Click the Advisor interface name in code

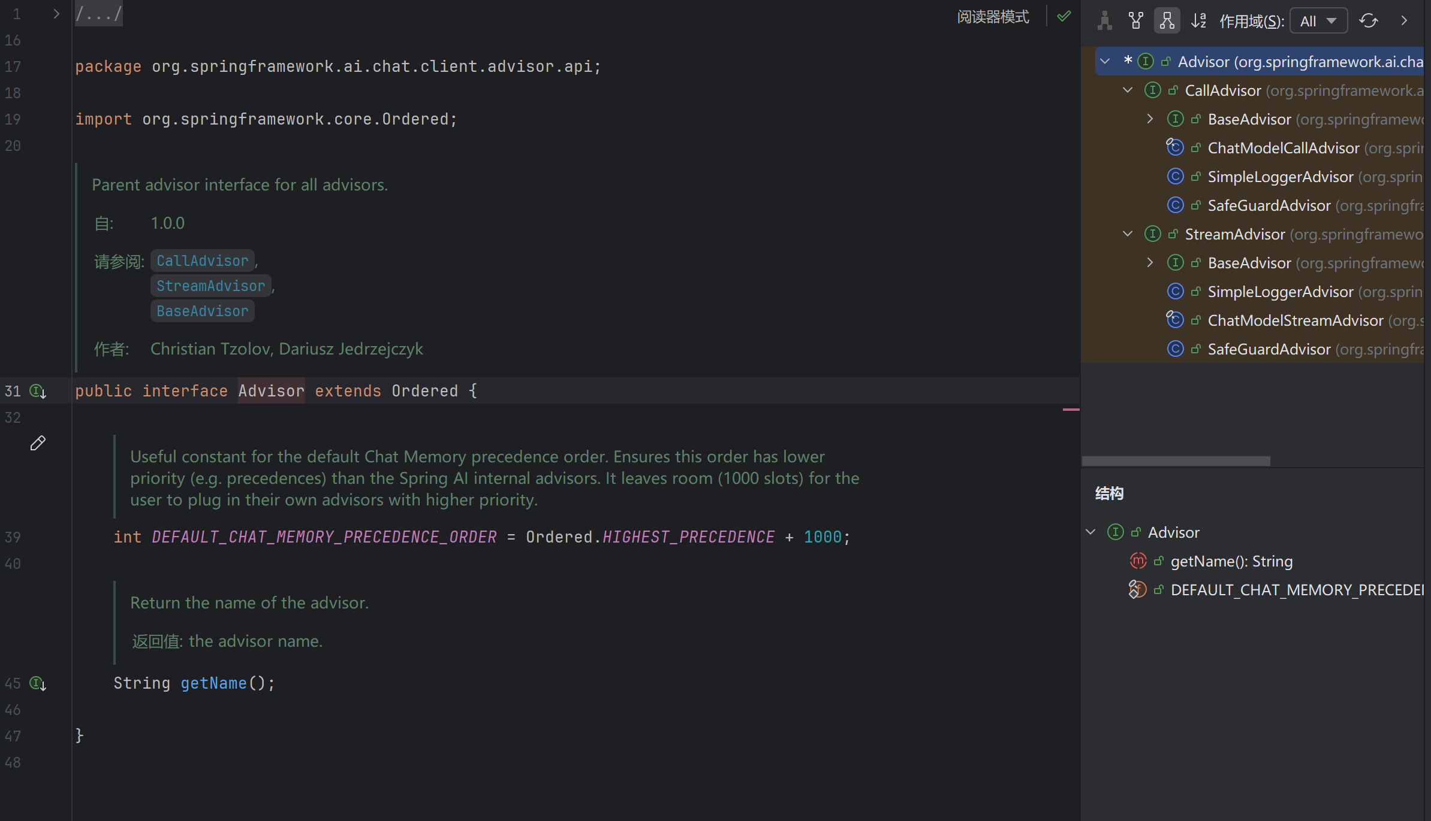tap(271, 391)
